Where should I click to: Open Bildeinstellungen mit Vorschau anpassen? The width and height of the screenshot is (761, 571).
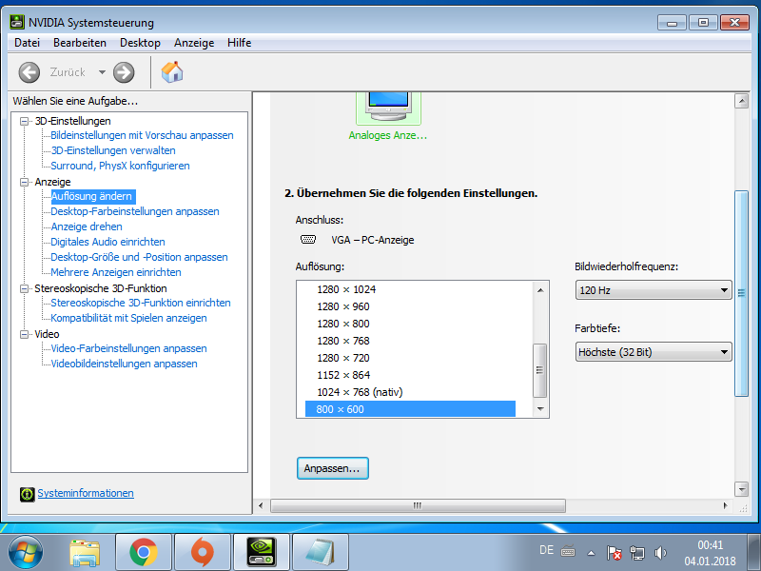pyautogui.click(x=142, y=135)
